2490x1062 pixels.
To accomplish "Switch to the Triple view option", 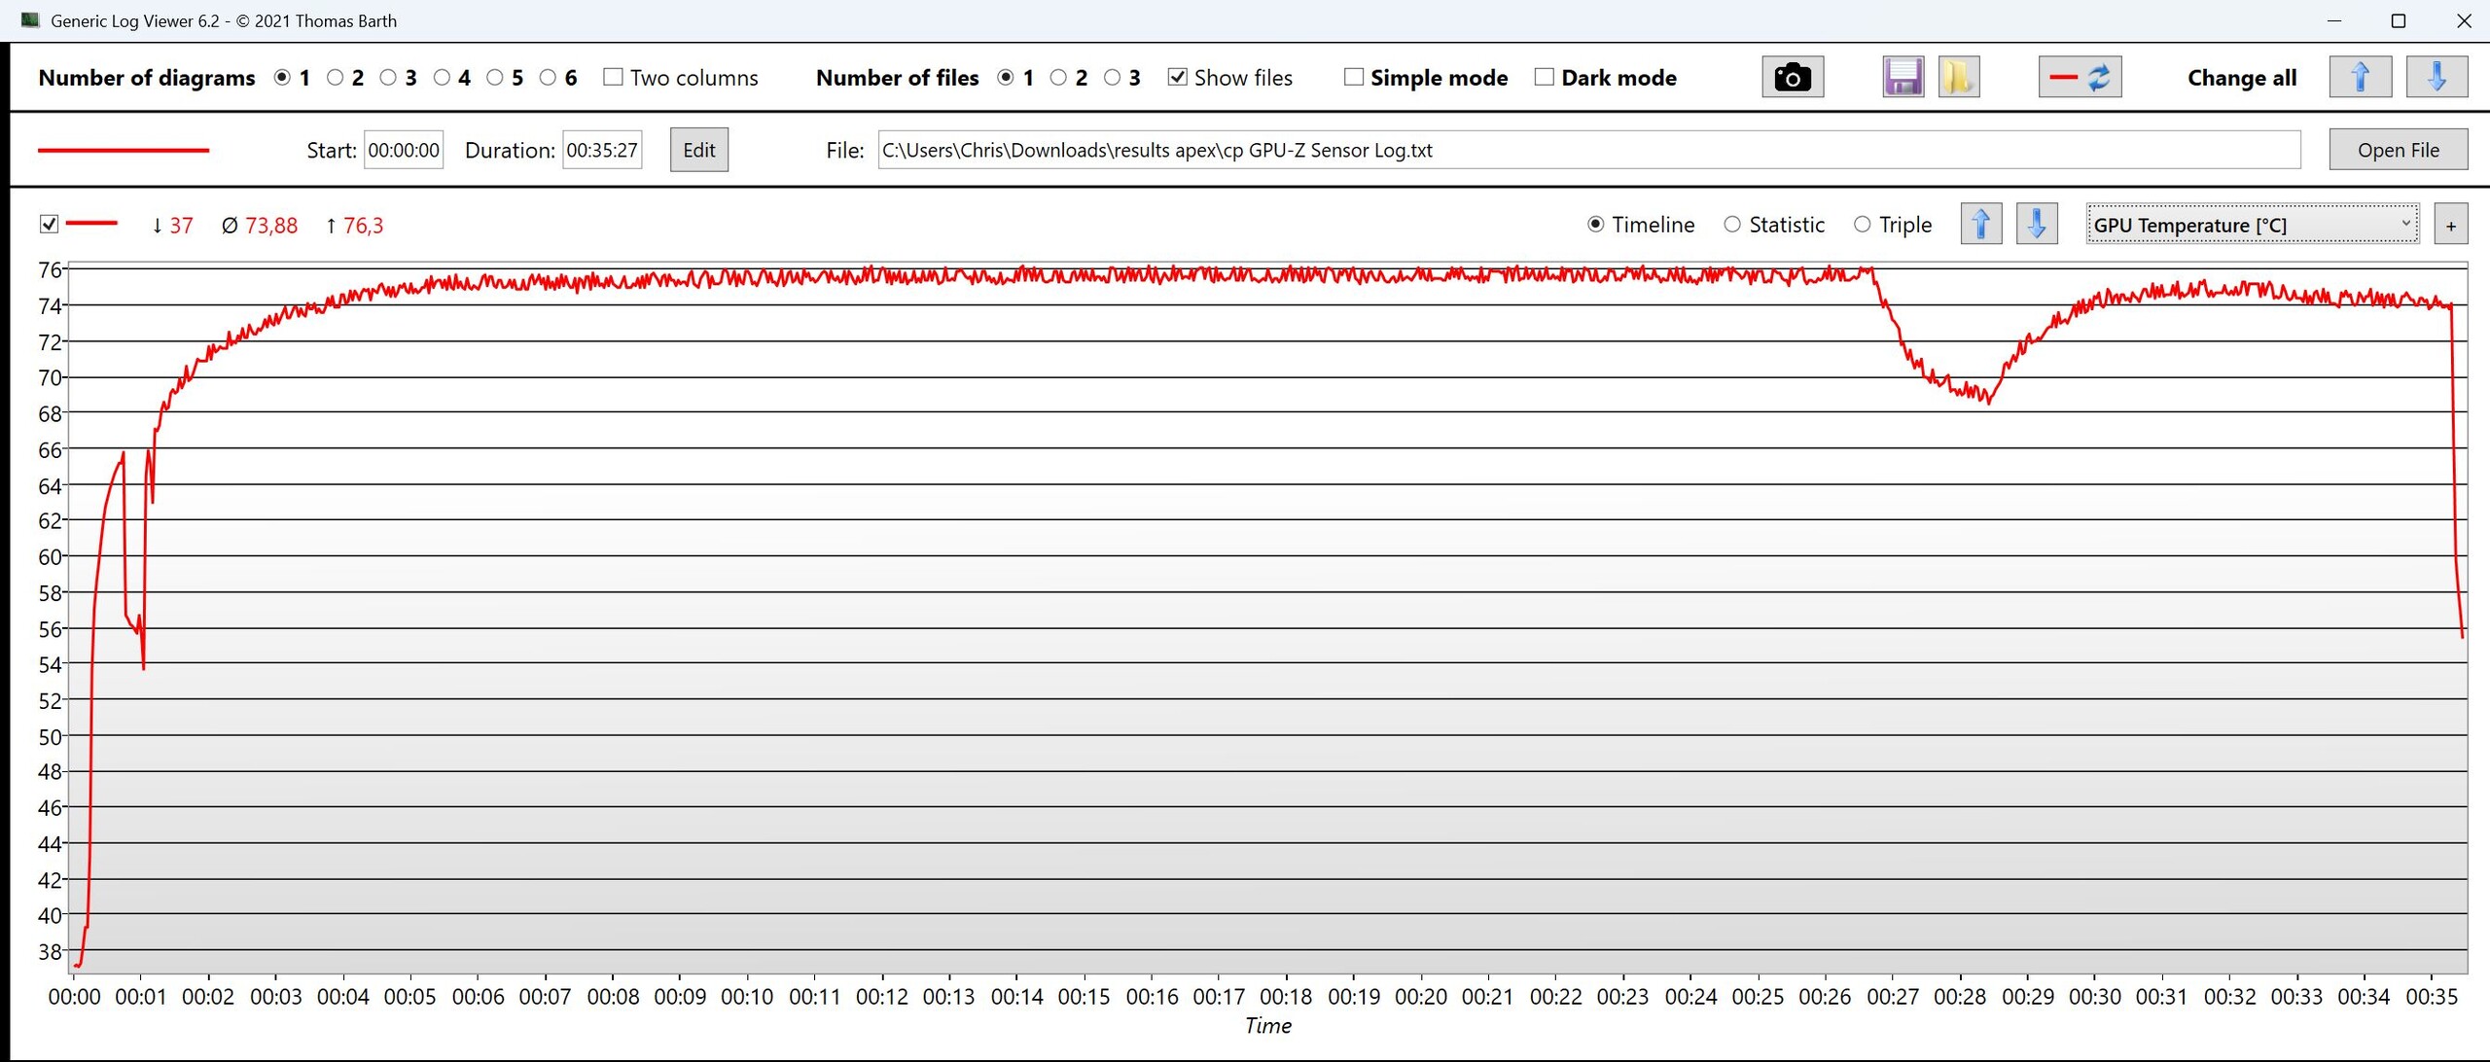I will (x=1862, y=225).
